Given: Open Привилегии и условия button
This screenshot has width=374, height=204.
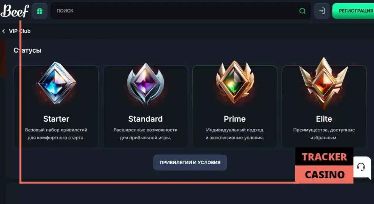Looking at the screenshot, I should click(x=190, y=163).
